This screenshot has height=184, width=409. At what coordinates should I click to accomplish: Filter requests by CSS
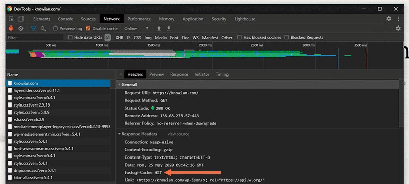click(x=138, y=38)
